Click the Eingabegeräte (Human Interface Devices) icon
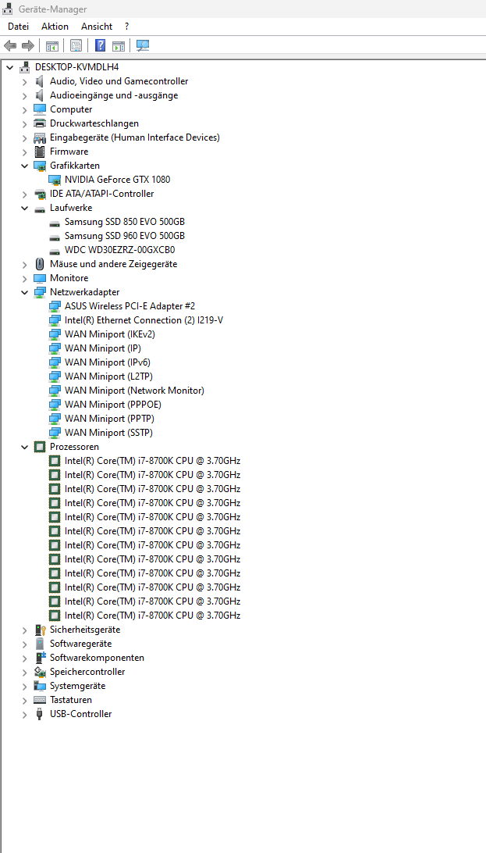486x853 pixels. pos(40,137)
